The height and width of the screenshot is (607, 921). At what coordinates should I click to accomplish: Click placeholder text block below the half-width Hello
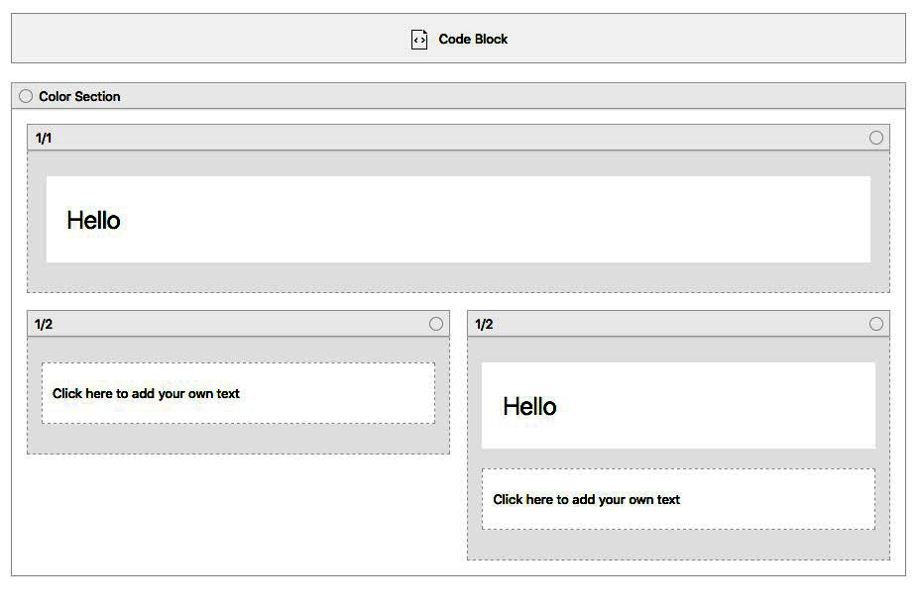click(678, 499)
